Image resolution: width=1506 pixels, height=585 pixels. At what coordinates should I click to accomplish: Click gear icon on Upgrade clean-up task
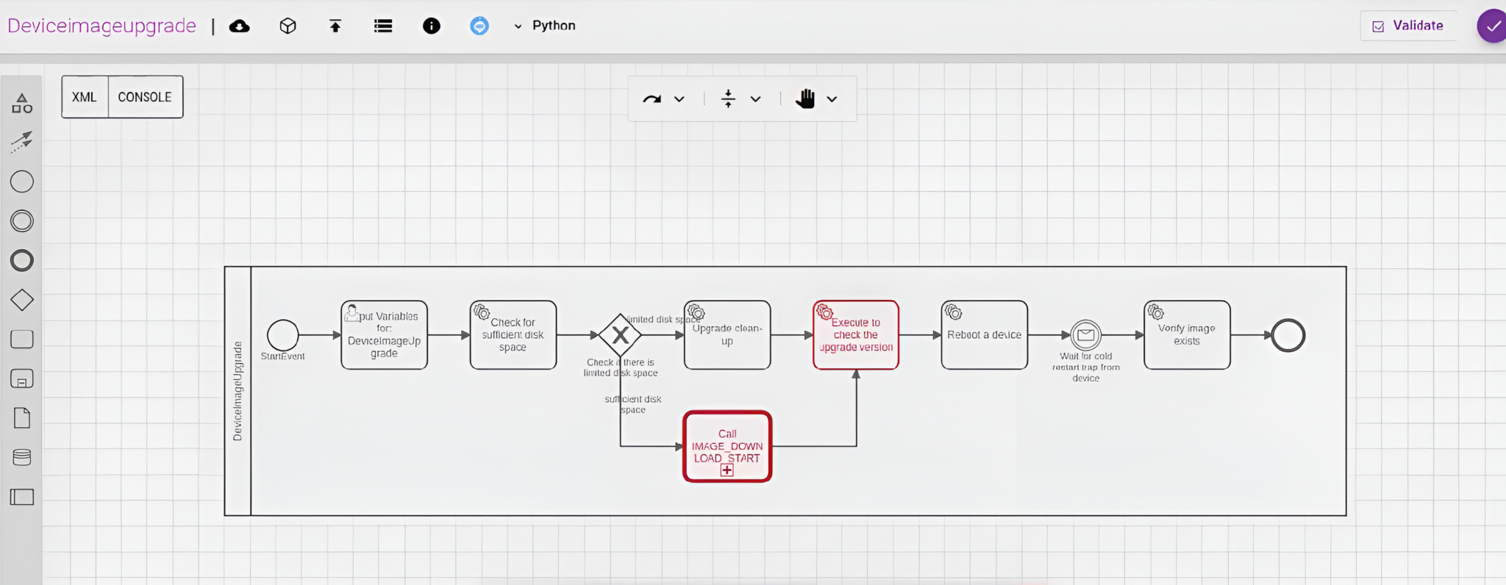click(696, 312)
